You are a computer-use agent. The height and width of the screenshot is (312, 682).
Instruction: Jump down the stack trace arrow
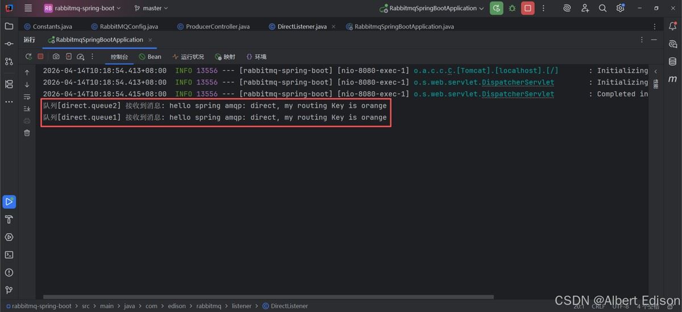(27, 85)
